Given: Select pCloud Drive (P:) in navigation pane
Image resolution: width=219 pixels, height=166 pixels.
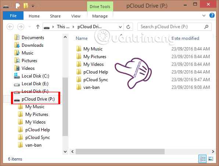Looking at the screenshot, I should [x=38, y=99].
